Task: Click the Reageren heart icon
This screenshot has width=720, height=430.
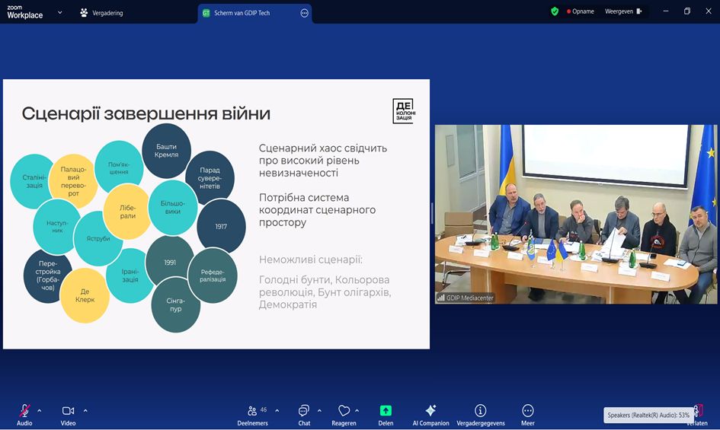Action: pos(344,411)
